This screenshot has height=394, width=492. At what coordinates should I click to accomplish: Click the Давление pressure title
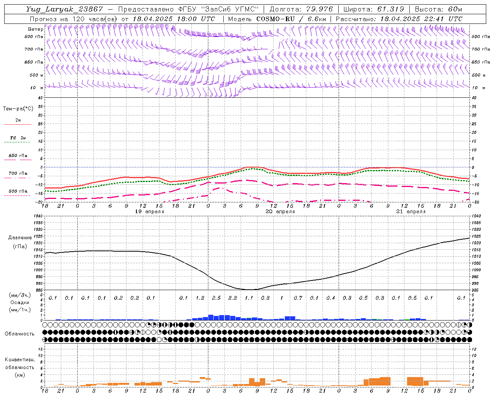coord(20,237)
